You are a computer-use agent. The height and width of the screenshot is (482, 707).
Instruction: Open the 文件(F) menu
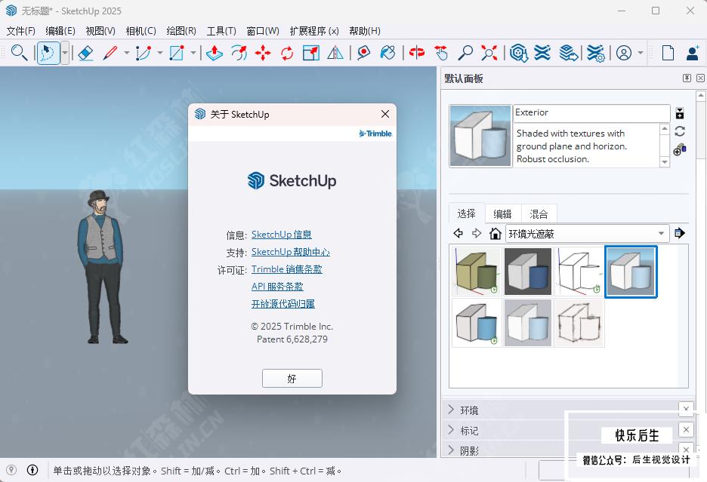(x=20, y=31)
